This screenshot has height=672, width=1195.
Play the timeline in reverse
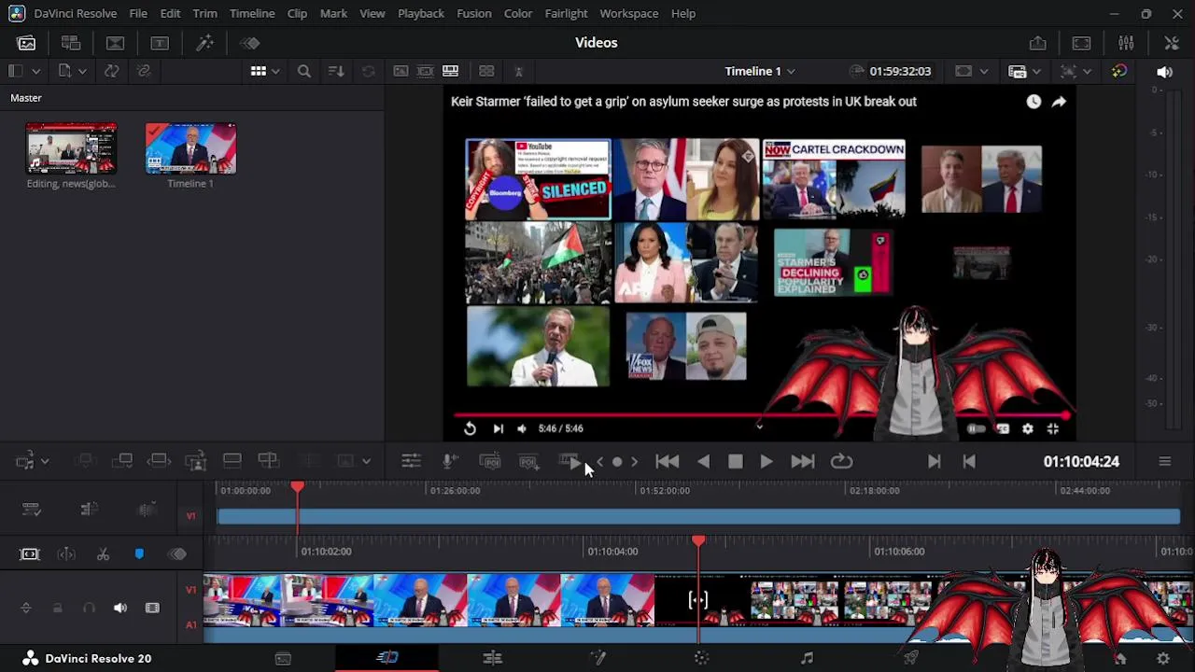704,461
